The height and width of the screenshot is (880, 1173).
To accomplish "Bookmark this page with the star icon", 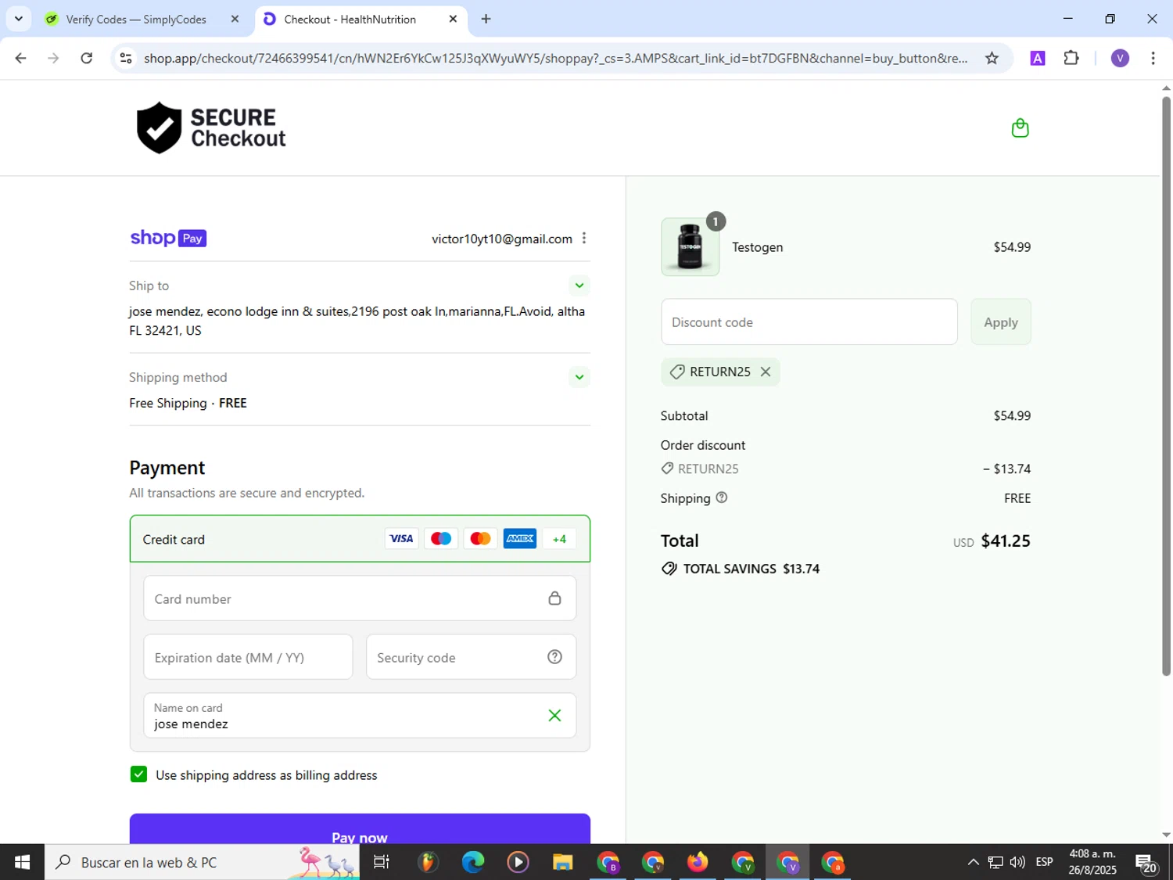I will pos(992,58).
